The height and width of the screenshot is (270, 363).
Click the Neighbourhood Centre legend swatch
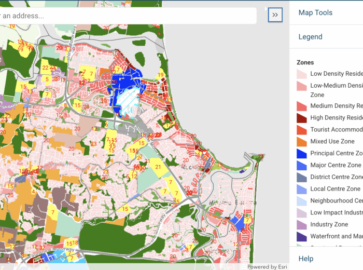pyautogui.click(x=302, y=201)
